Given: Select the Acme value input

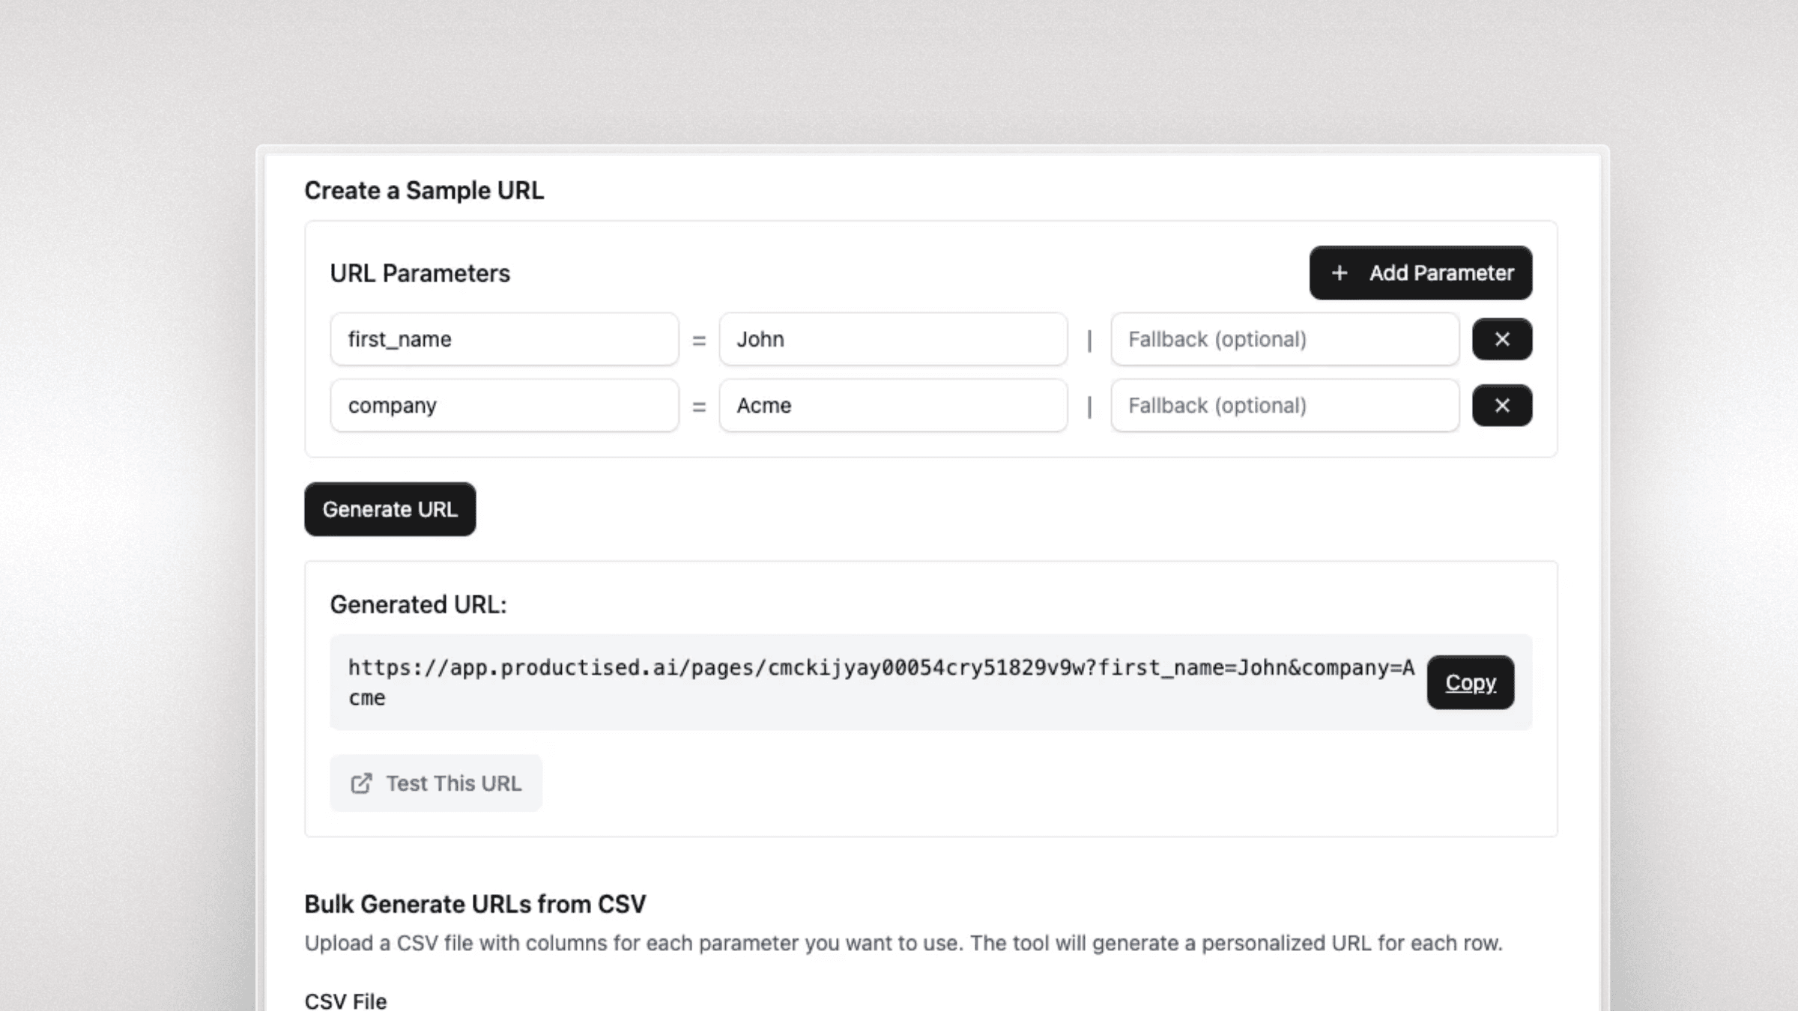Looking at the screenshot, I should point(893,405).
